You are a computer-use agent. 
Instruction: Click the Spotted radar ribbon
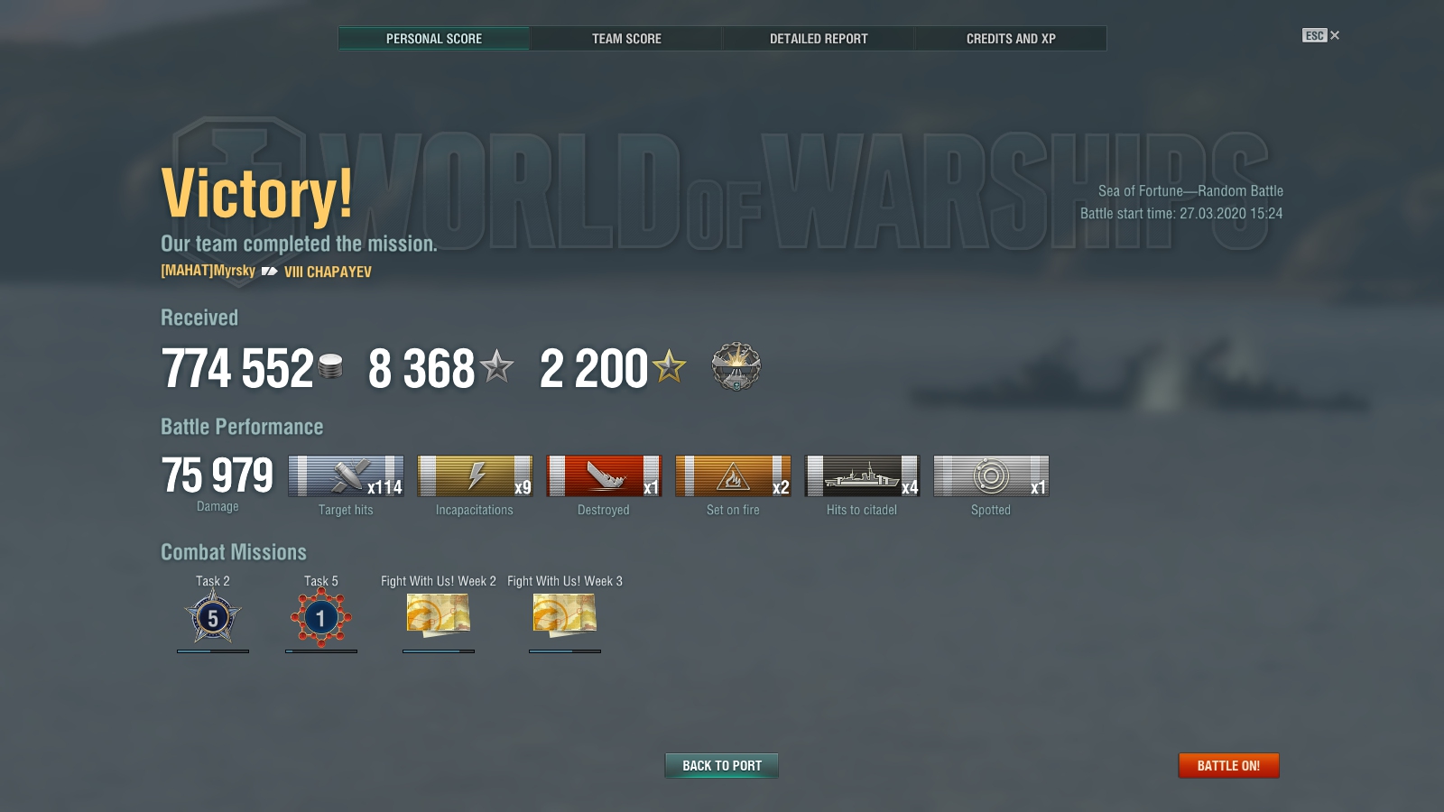pos(991,476)
